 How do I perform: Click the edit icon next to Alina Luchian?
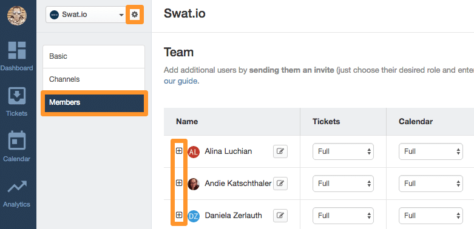click(x=280, y=151)
